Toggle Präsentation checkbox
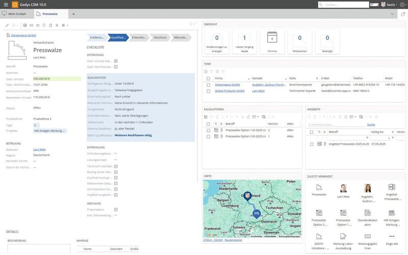 [116, 210]
